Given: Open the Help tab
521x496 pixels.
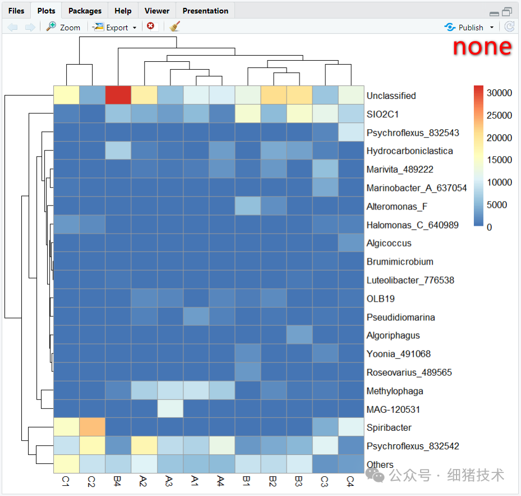Looking at the screenshot, I should pos(123,10).
